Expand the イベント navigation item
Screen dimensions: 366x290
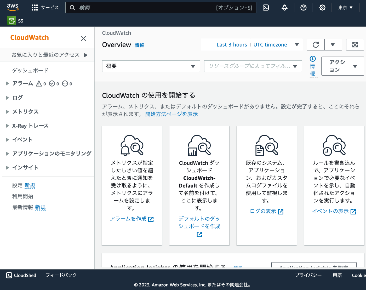[x=7, y=140]
